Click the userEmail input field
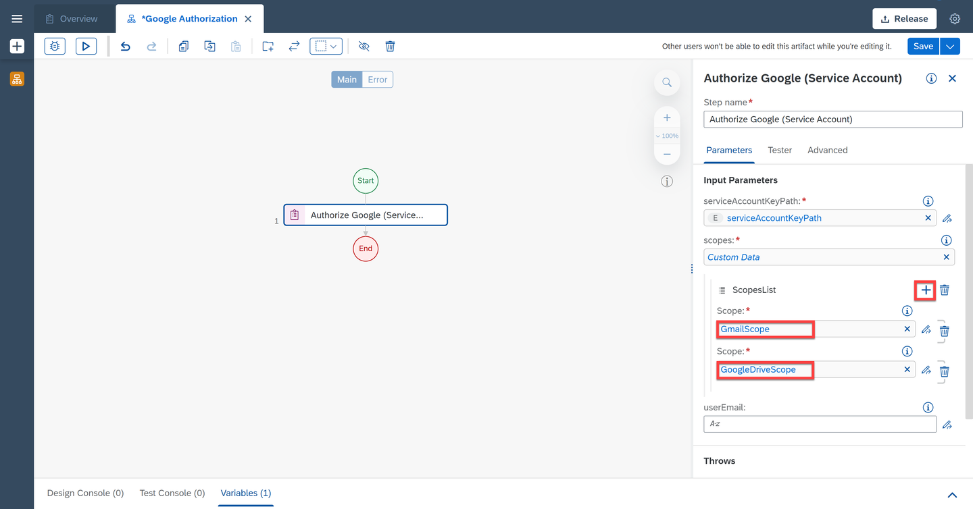 point(820,424)
